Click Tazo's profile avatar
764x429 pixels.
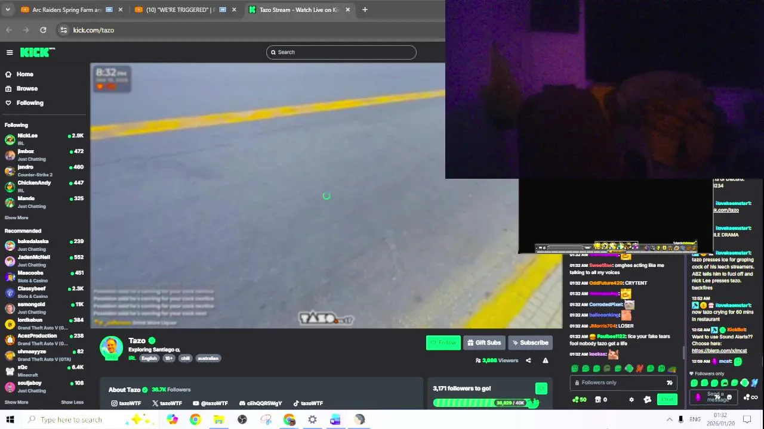pos(112,348)
